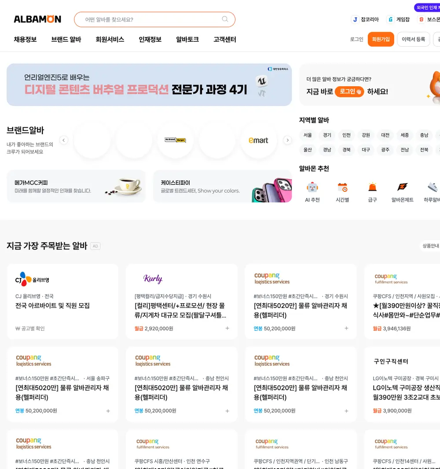440x469 pixels.
Task: Click the 이력서 등록 button
Action: [413, 39]
